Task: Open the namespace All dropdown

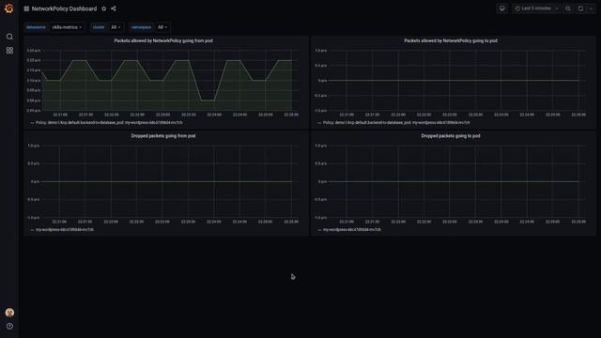Action: point(162,27)
